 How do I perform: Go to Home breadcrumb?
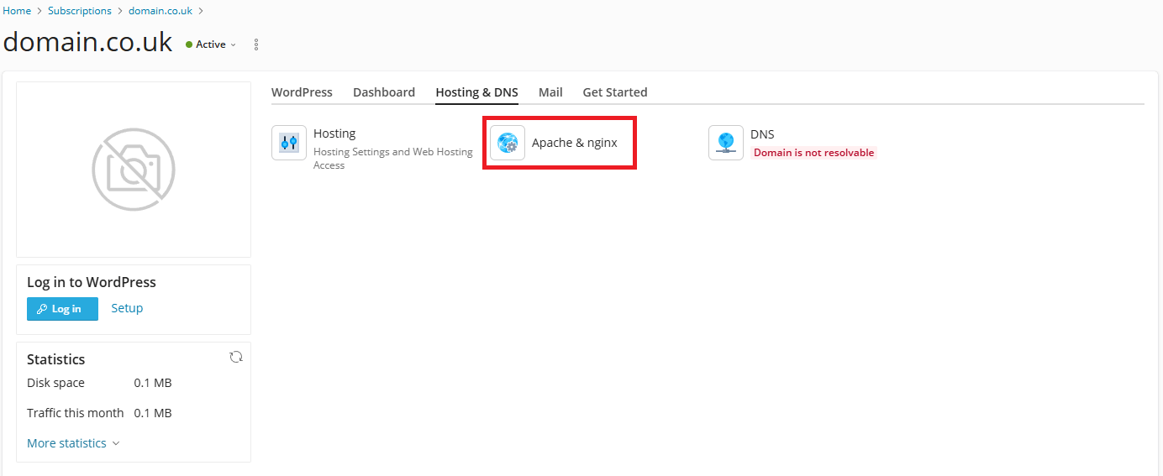[x=18, y=11]
